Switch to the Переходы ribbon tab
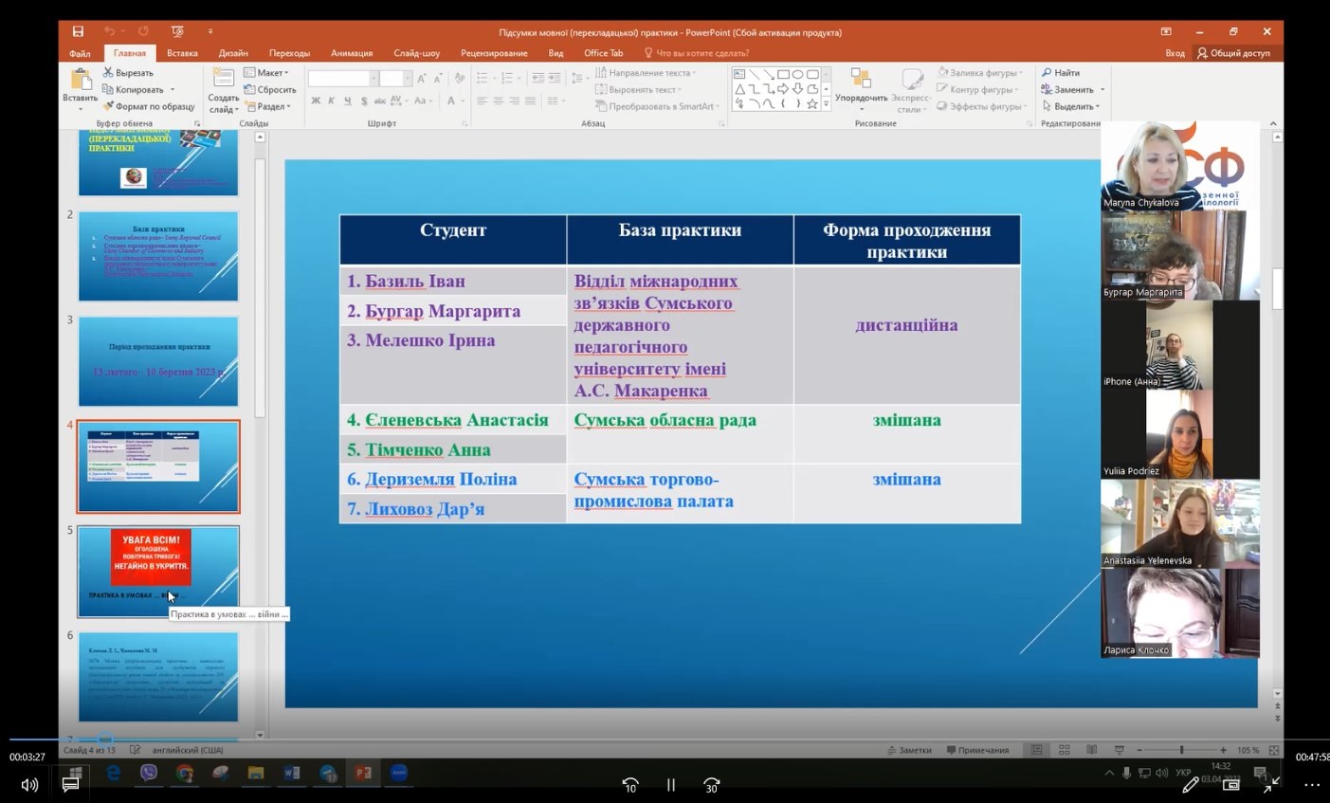The width and height of the screenshot is (1330, 803). point(289,53)
